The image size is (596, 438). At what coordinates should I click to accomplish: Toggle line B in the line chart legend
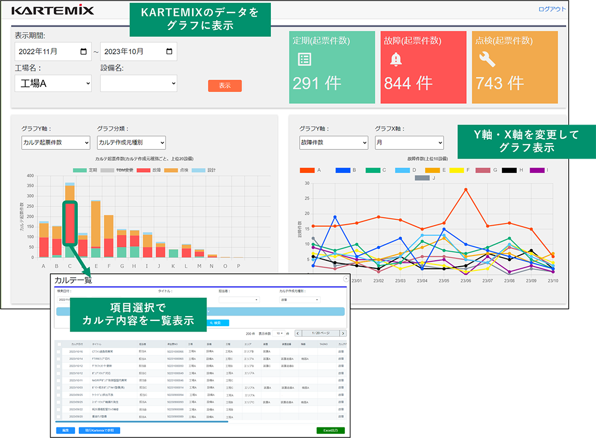[345, 170]
